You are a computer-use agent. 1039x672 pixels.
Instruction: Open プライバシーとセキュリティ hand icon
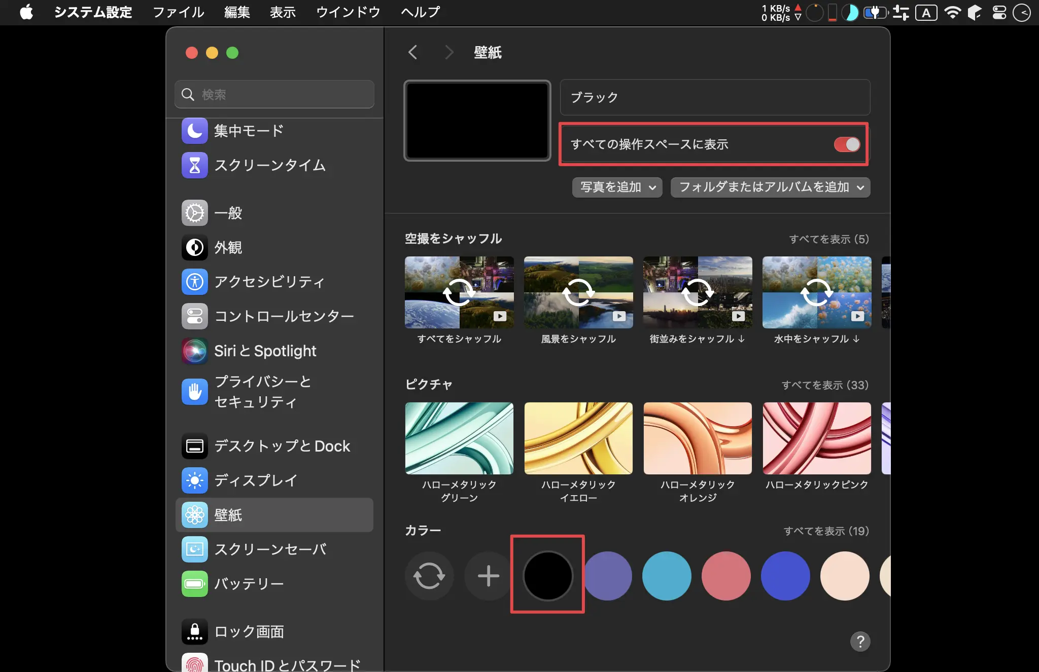(195, 392)
